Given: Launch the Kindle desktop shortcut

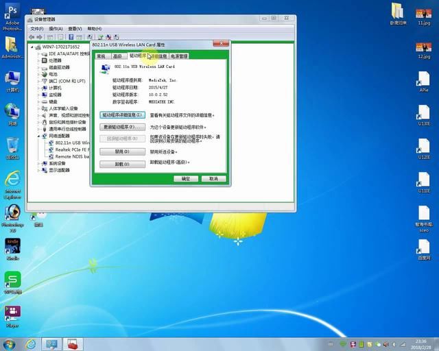Looking at the screenshot, I should pos(12,245).
